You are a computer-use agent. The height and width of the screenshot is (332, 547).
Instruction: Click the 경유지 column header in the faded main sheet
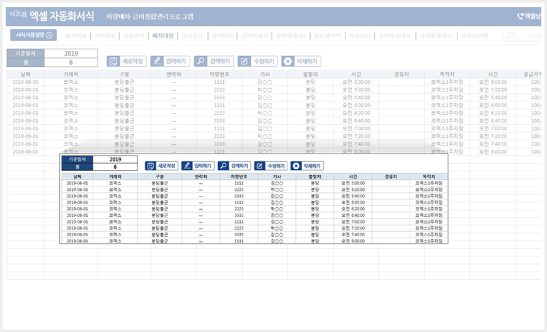point(401,74)
